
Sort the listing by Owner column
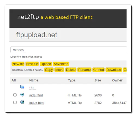pos(117,80)
